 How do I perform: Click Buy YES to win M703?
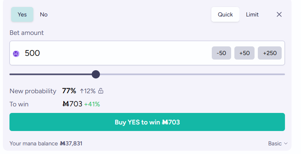coord(147,122)
